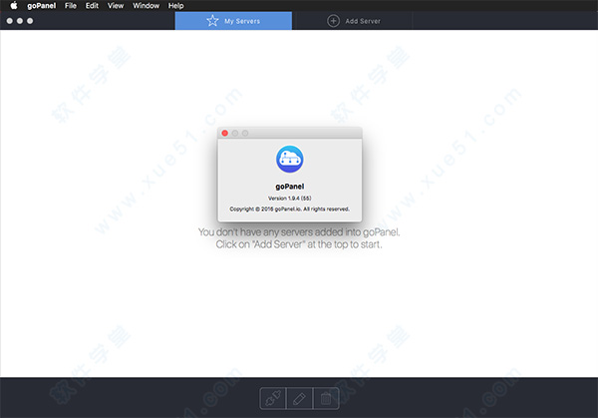
Task: Open the View menu
Action: (x=116, y=6)
